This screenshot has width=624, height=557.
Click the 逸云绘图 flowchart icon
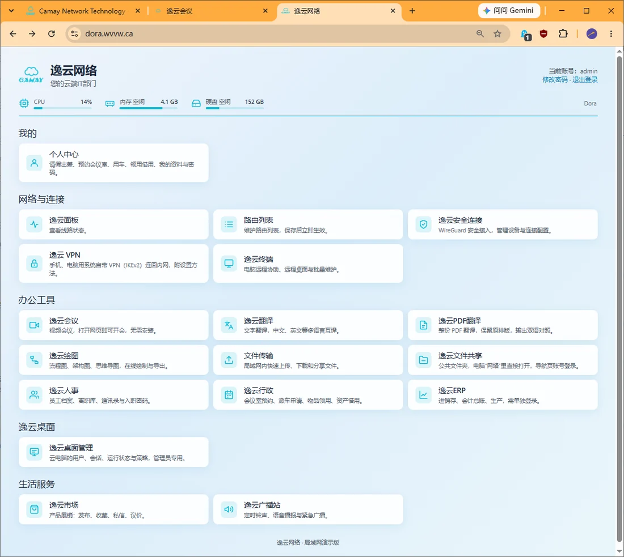point(34,360)
